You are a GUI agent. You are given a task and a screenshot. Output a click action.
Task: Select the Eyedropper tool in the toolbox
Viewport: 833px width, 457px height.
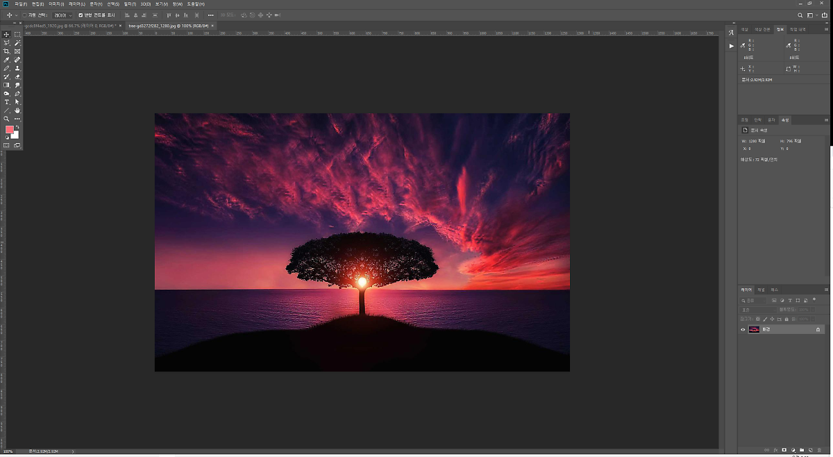7,60
